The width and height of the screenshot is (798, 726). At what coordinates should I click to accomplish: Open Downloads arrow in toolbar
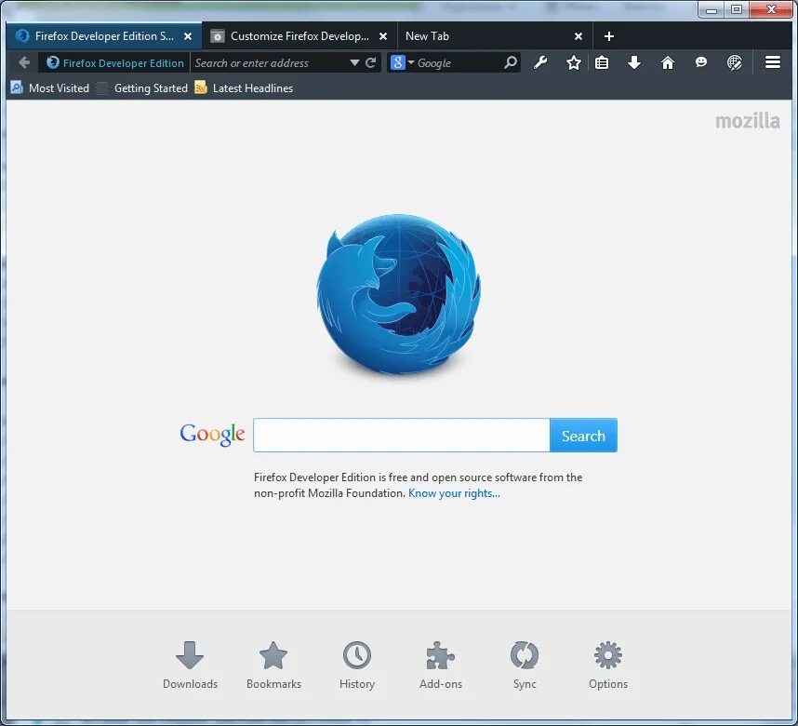634,62
